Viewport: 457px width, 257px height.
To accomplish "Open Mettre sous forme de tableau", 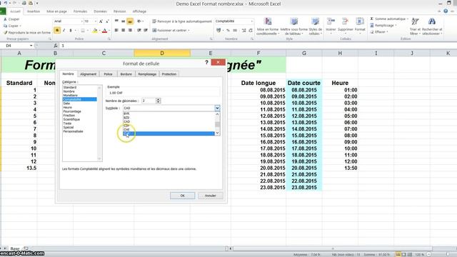I will click(293, 26).
